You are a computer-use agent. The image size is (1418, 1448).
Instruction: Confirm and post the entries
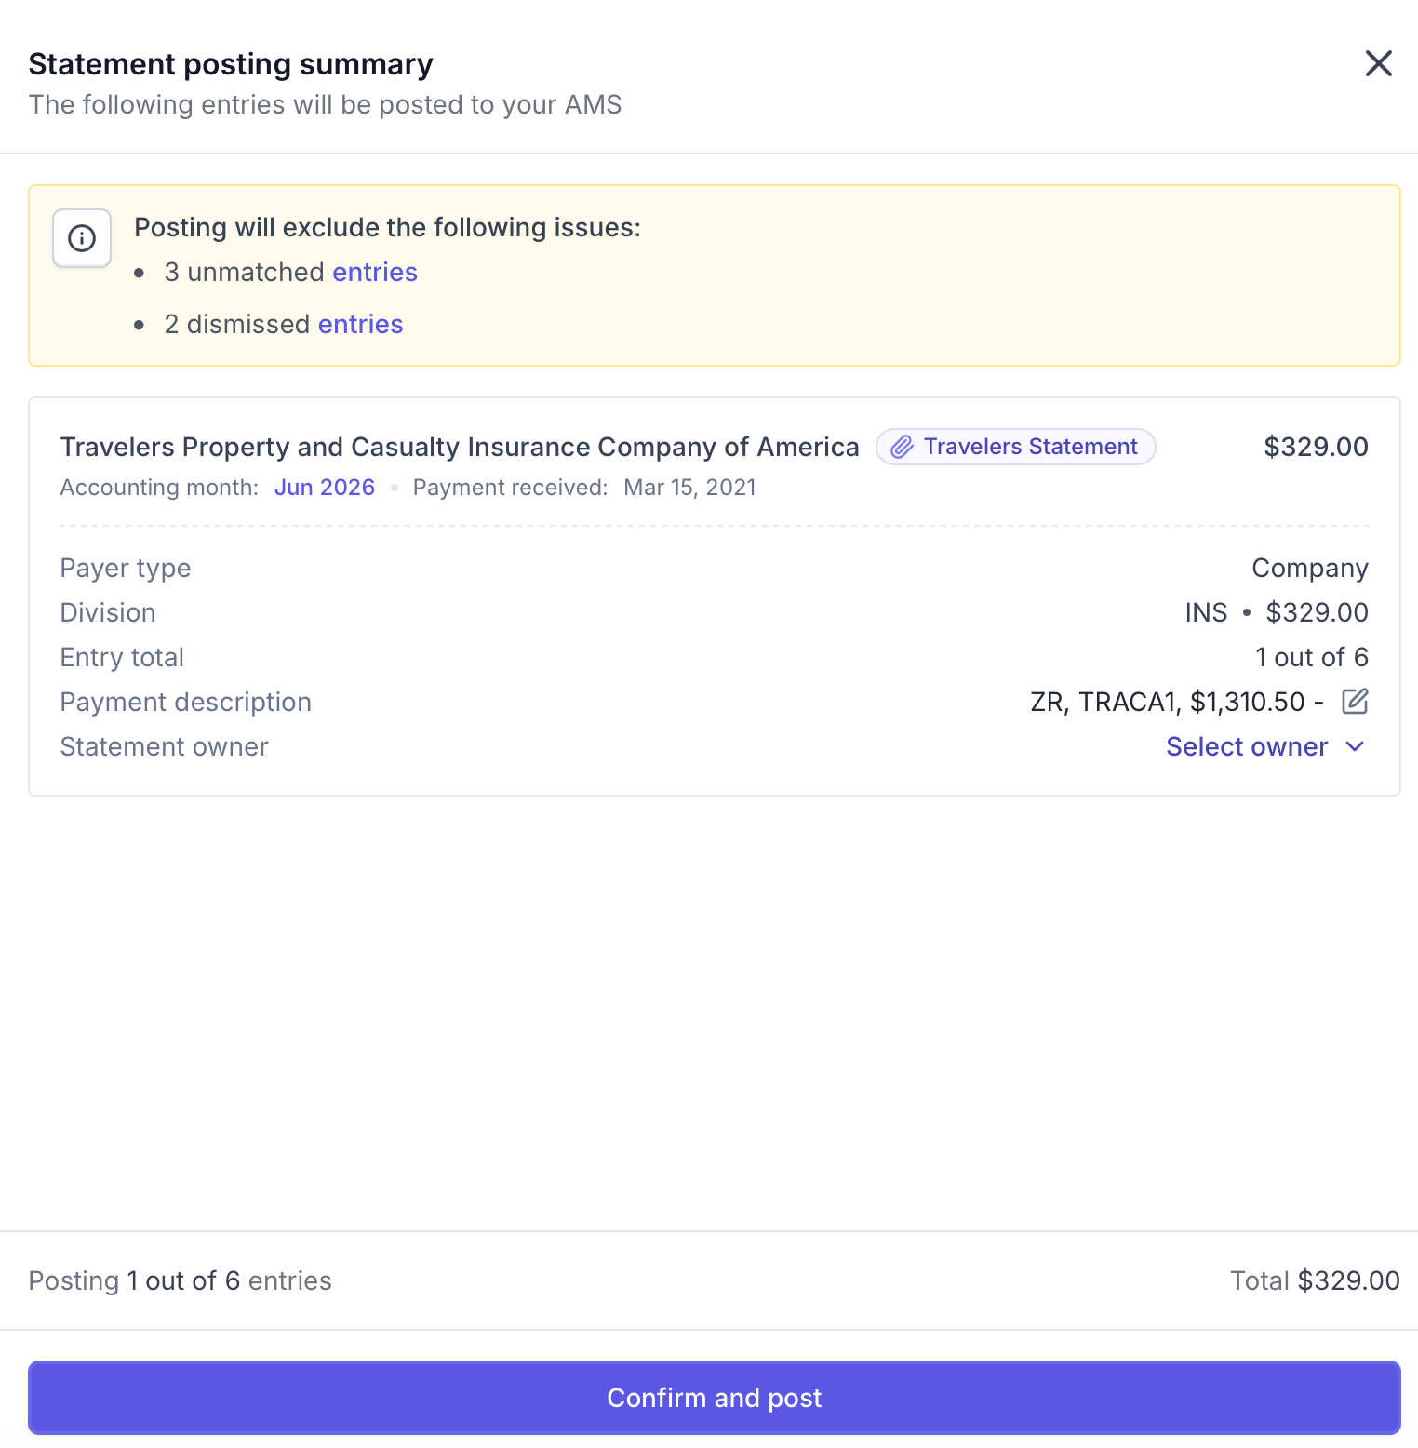[714, 1398]
